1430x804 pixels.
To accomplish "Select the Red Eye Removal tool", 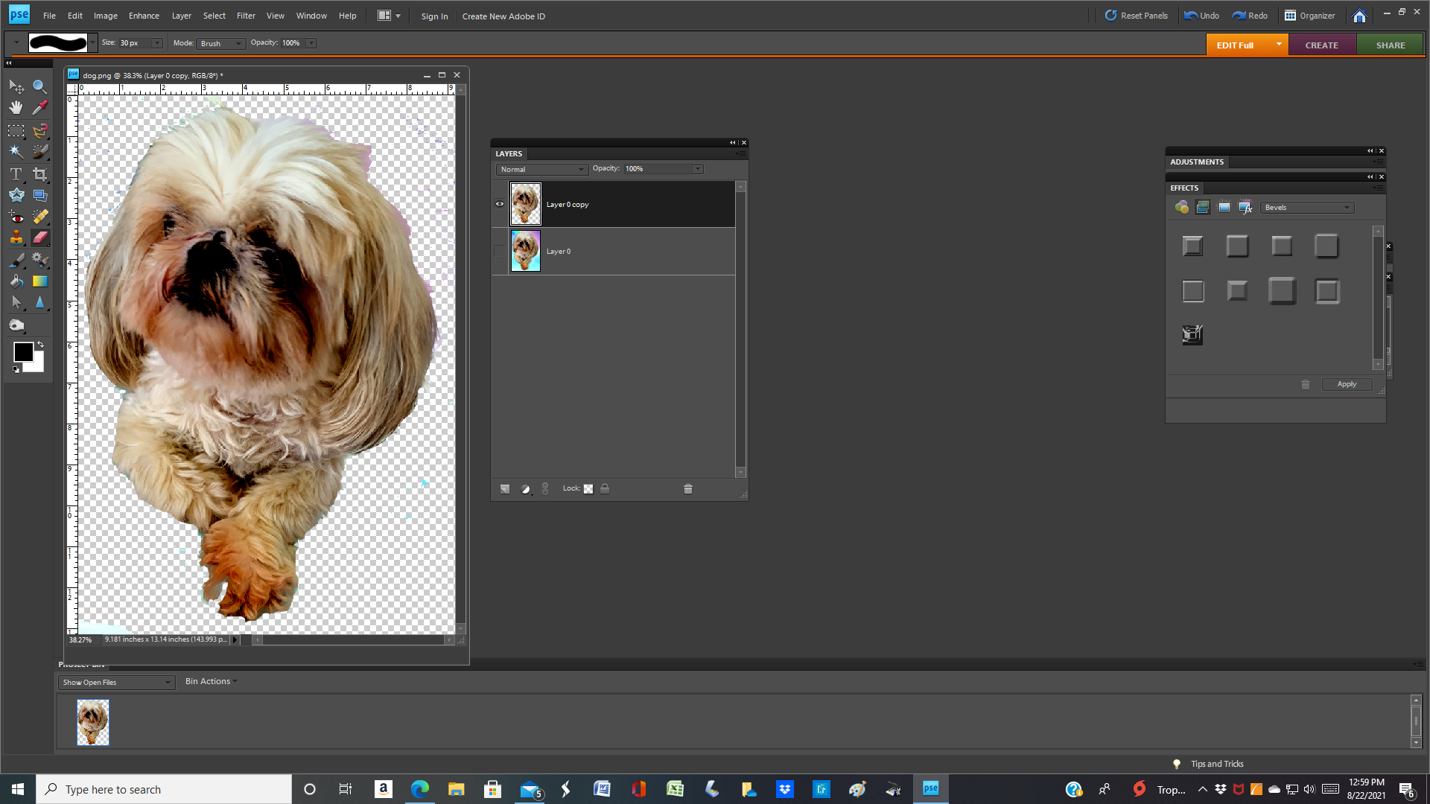I will 15,216.
